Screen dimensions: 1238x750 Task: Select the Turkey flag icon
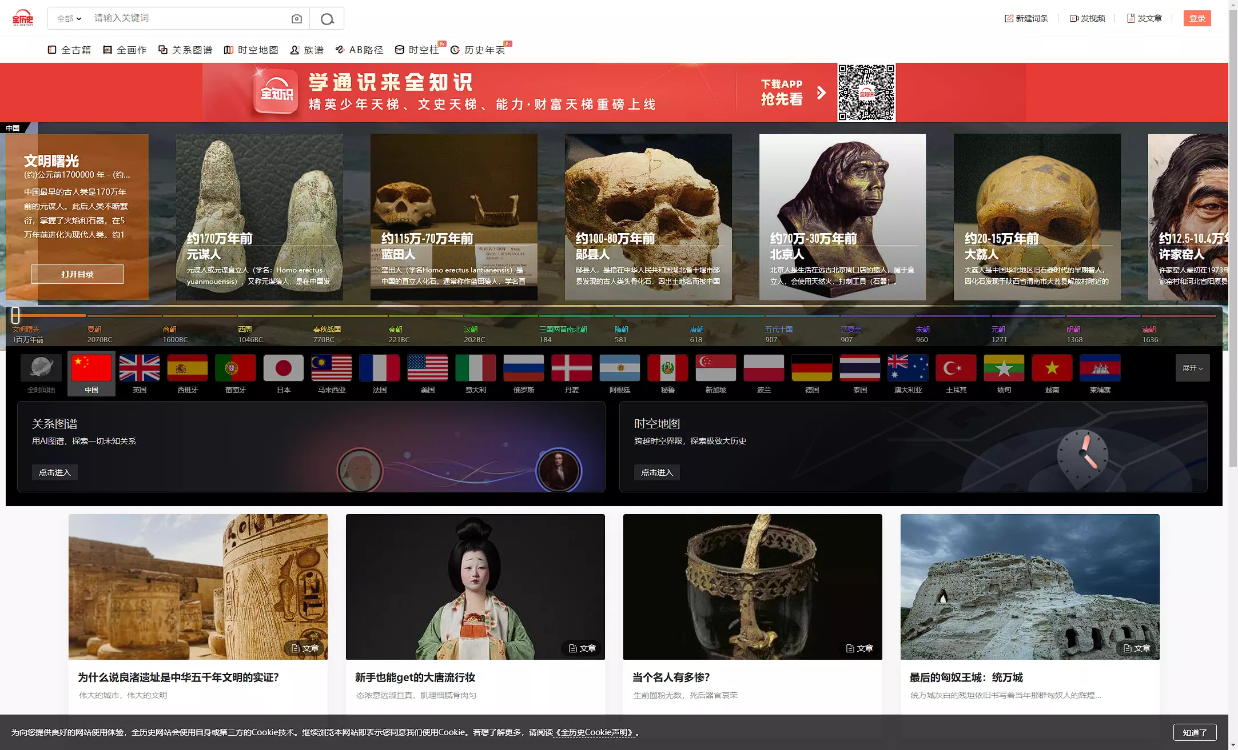point(956,368)
